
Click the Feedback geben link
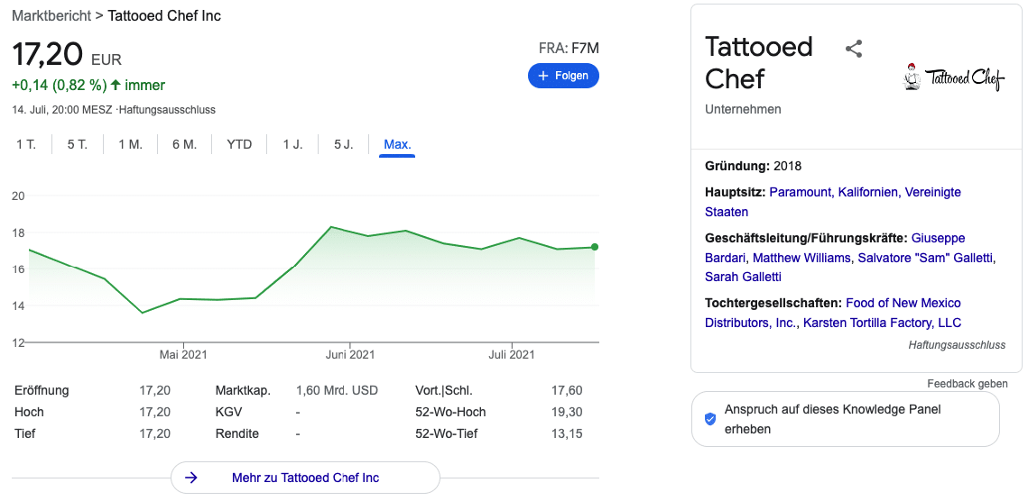[967, 384]
